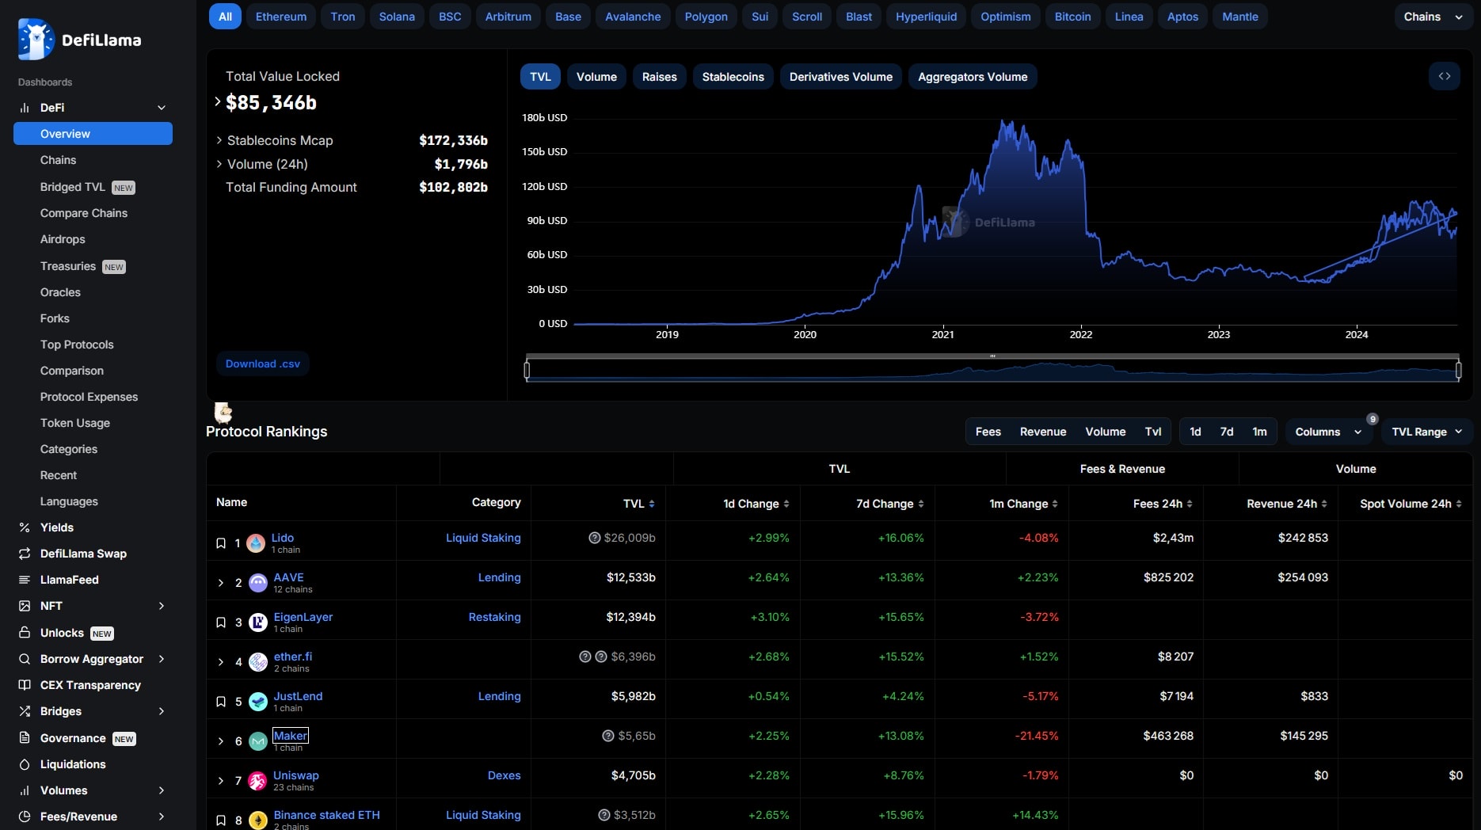Click the Yields percent icon

[25, 527]
